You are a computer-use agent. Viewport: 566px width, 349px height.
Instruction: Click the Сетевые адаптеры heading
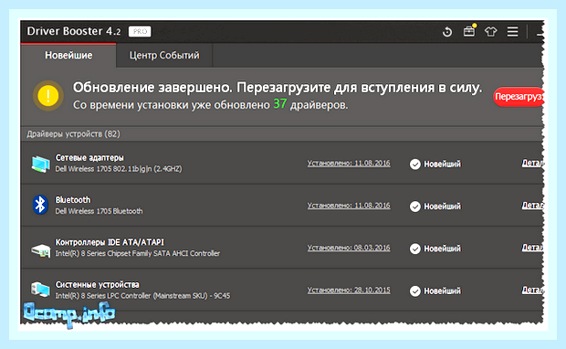(89, 158)
